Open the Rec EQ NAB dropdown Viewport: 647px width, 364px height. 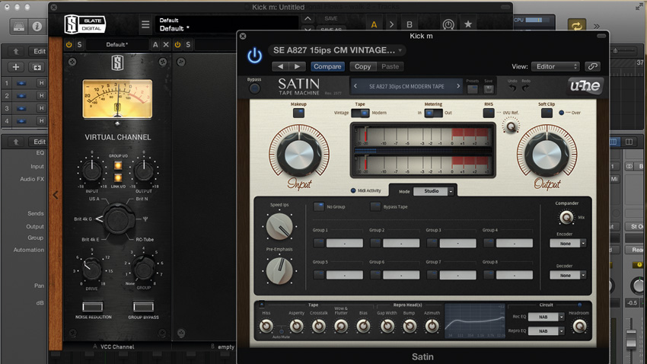tap(547, 317)
